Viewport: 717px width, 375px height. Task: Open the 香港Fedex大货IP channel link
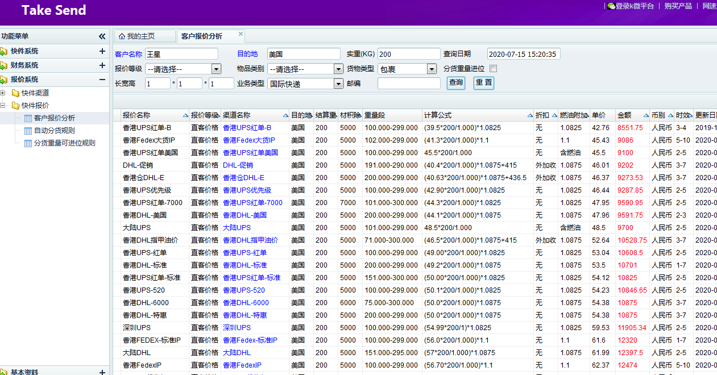248,140
